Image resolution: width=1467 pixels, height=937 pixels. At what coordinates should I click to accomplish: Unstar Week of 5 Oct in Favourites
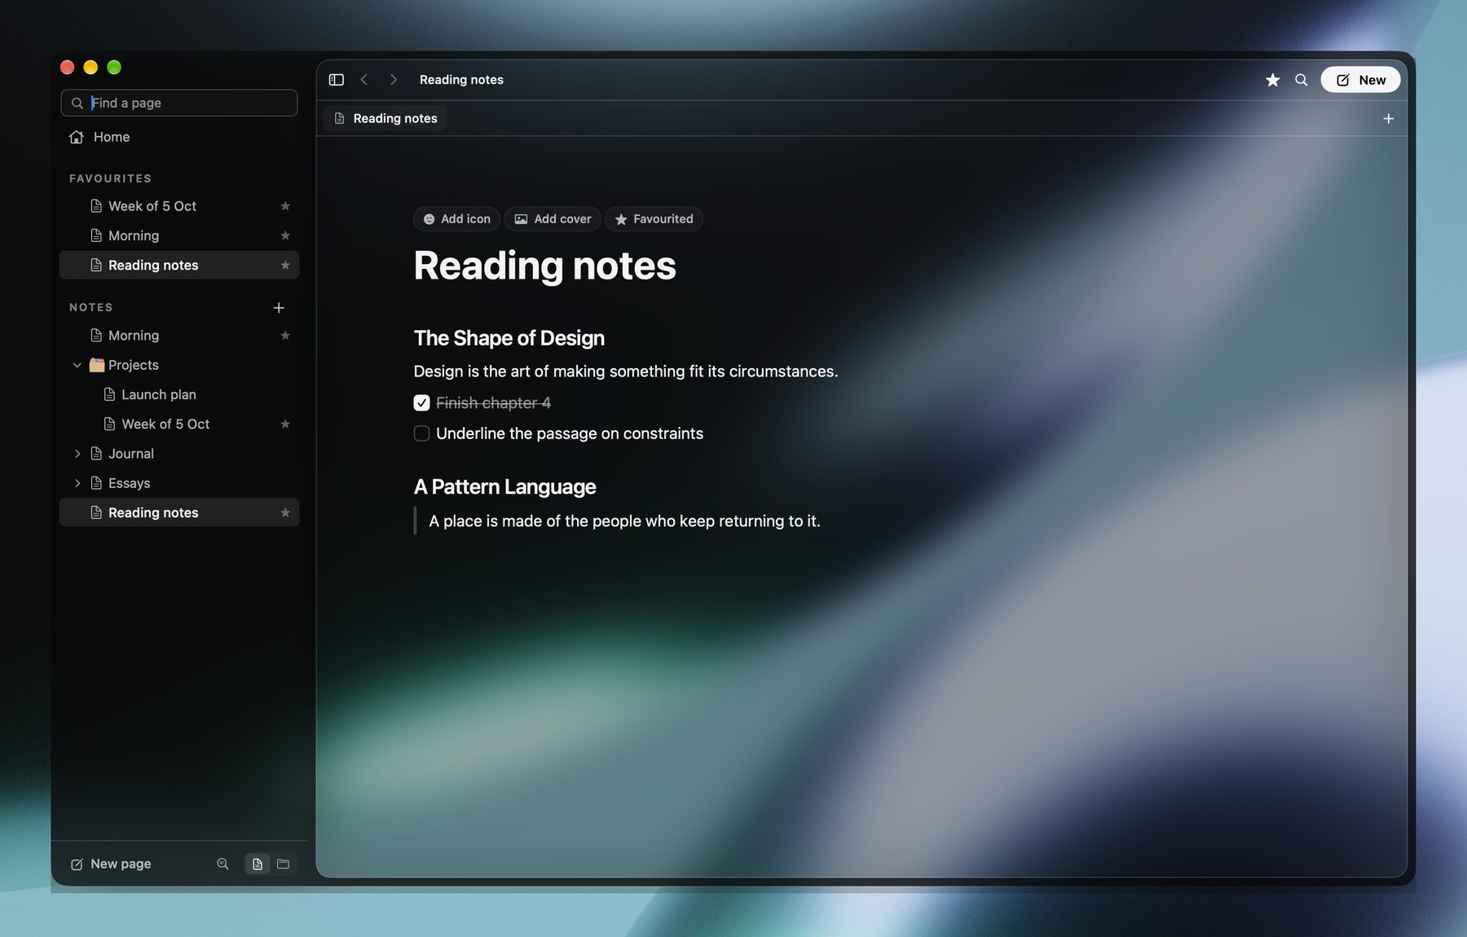click(285, 206)
